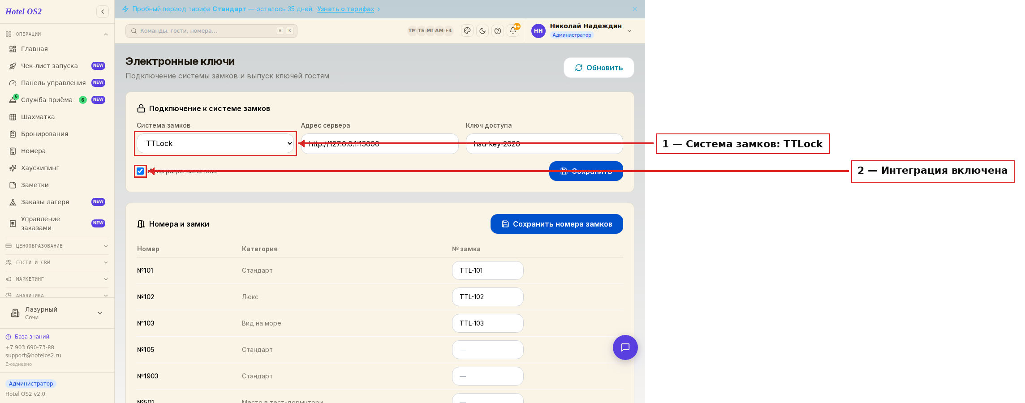Open the chat support bubble

[625, 347]
